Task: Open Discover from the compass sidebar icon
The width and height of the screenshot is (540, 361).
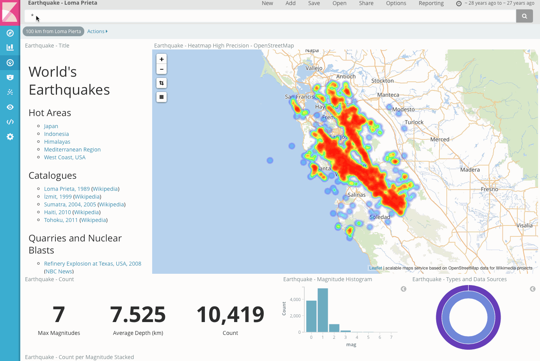Action: click(10, 33)
